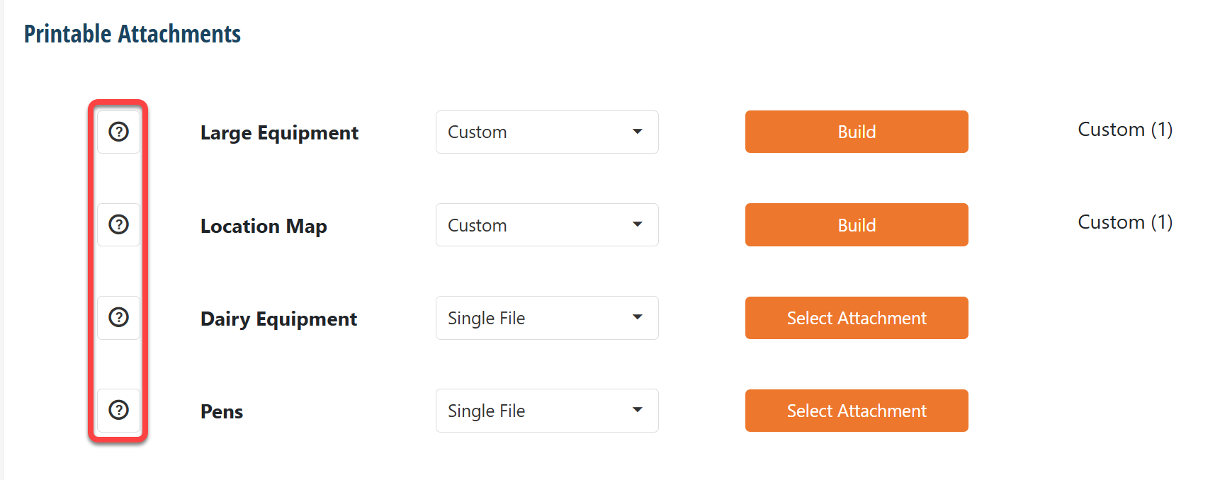This screenshot has height=480, width=1220.
Task: Click the question mark next to Pens
Action: [118, 410]
